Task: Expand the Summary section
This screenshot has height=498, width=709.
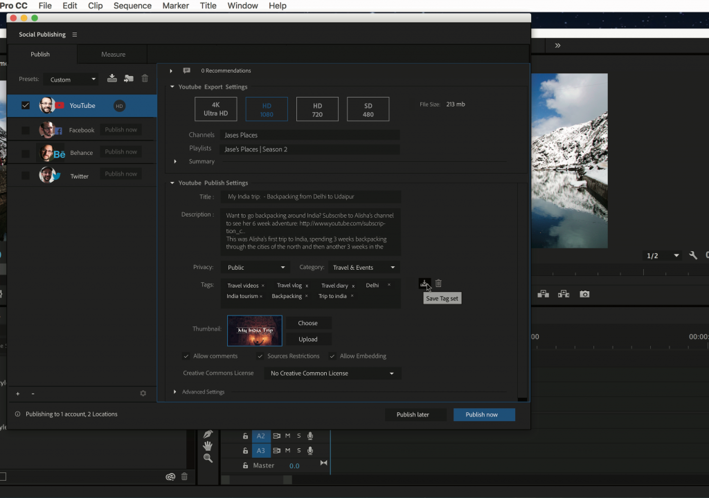Action: (x=175, y=161)
